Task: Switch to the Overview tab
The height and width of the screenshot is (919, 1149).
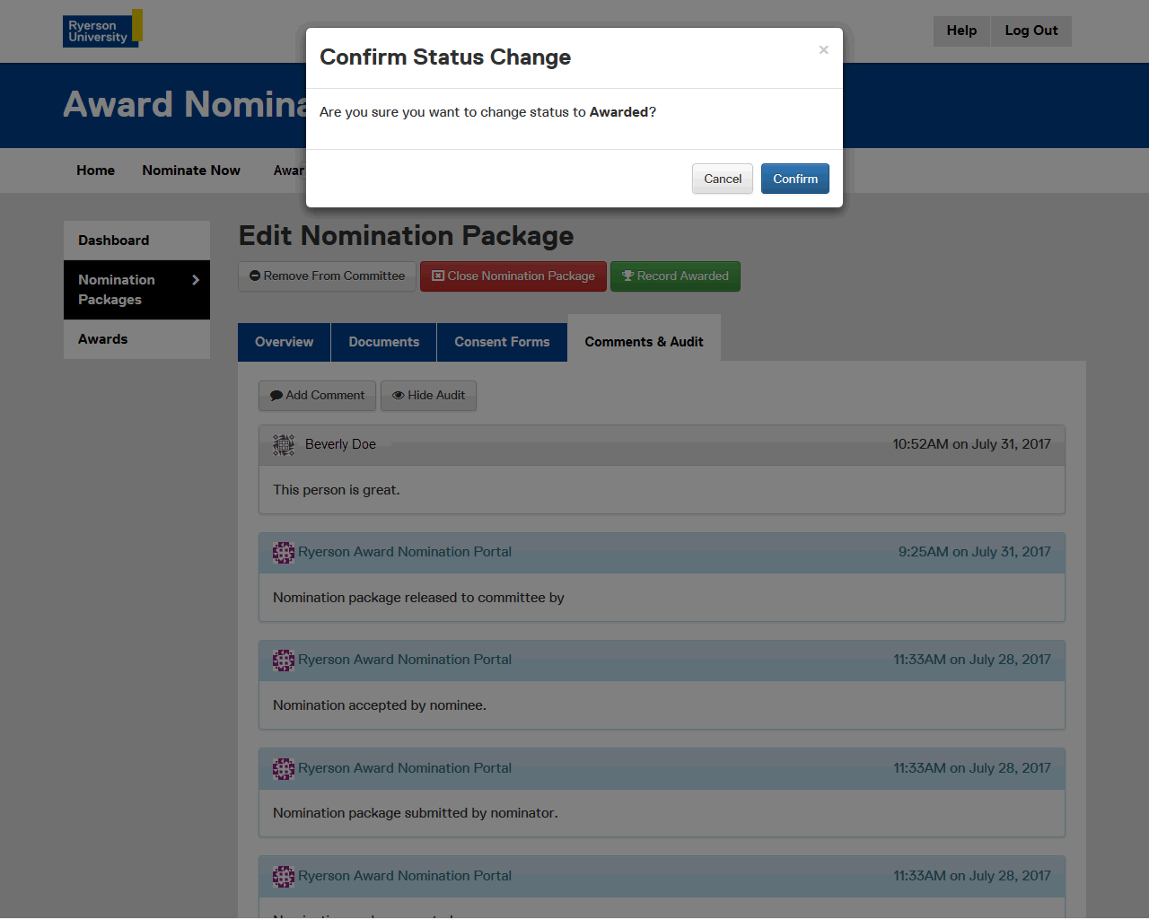Action: [x=284, y=342]
